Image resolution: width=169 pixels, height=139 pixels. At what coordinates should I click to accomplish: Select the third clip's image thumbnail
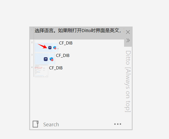[x=45, y=58]
